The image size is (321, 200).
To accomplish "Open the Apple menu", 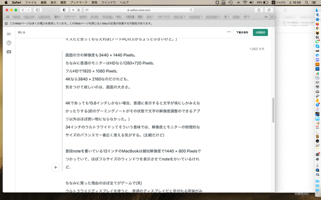I will (6, 2).
